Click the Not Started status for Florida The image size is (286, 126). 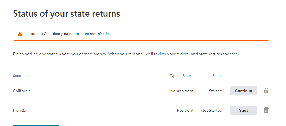(211, 110)
